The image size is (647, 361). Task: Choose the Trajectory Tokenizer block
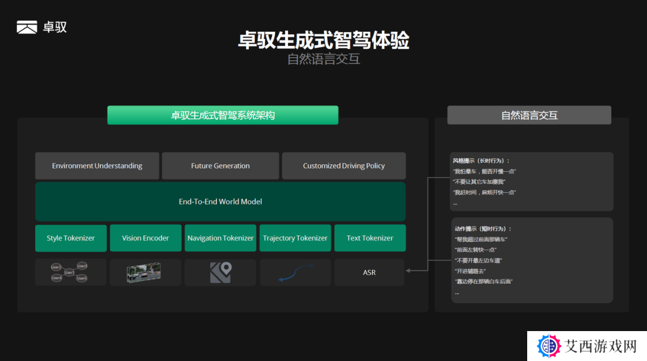(295, 238)
